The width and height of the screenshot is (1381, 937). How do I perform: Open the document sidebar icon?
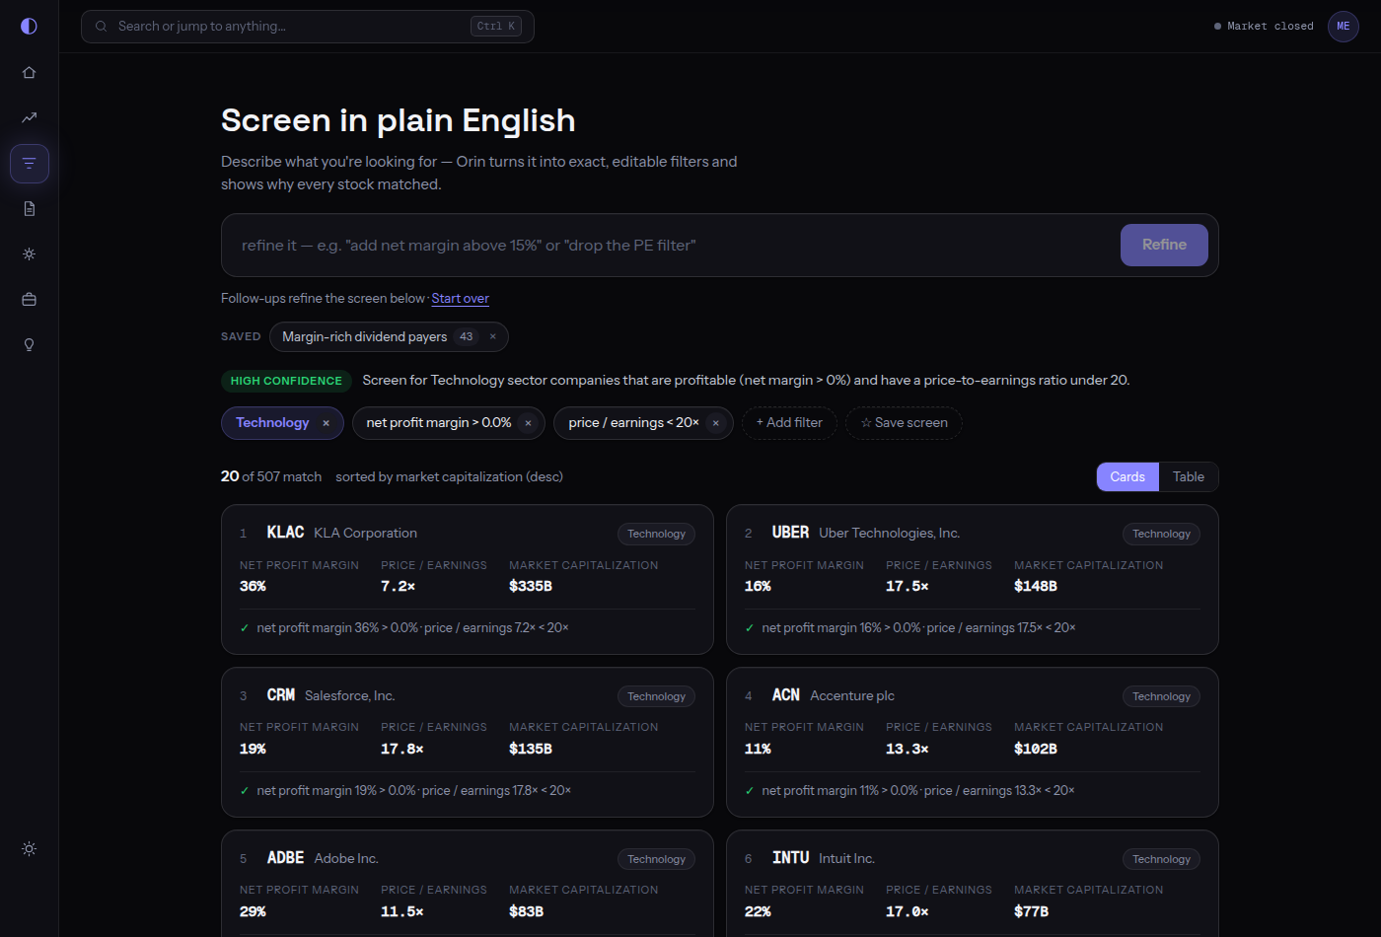click(x=29, y=208)
